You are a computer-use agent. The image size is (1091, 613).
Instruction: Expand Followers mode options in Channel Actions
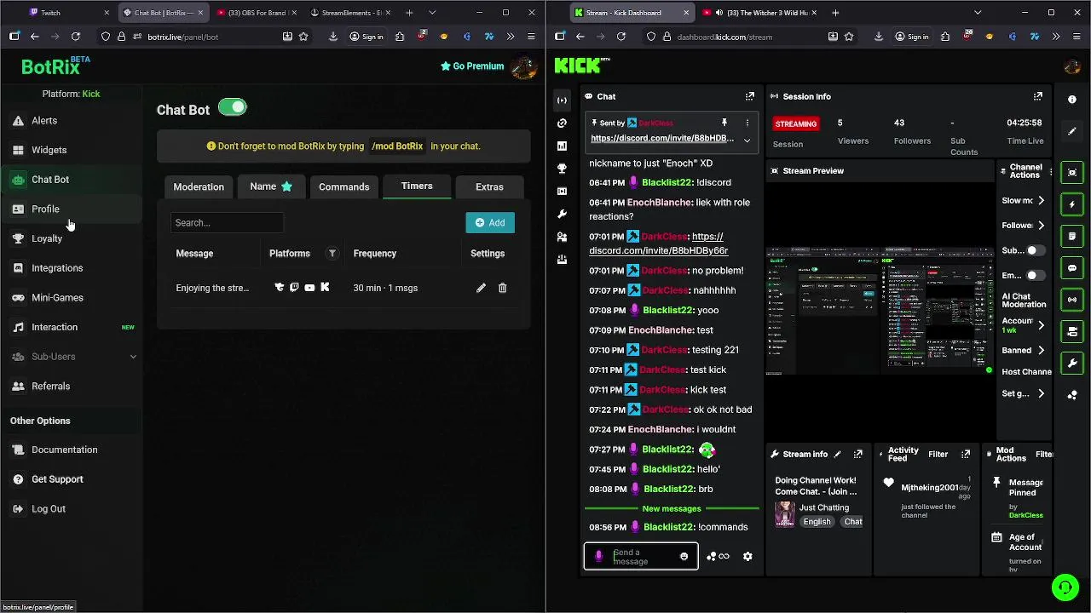coord(1041,226)
